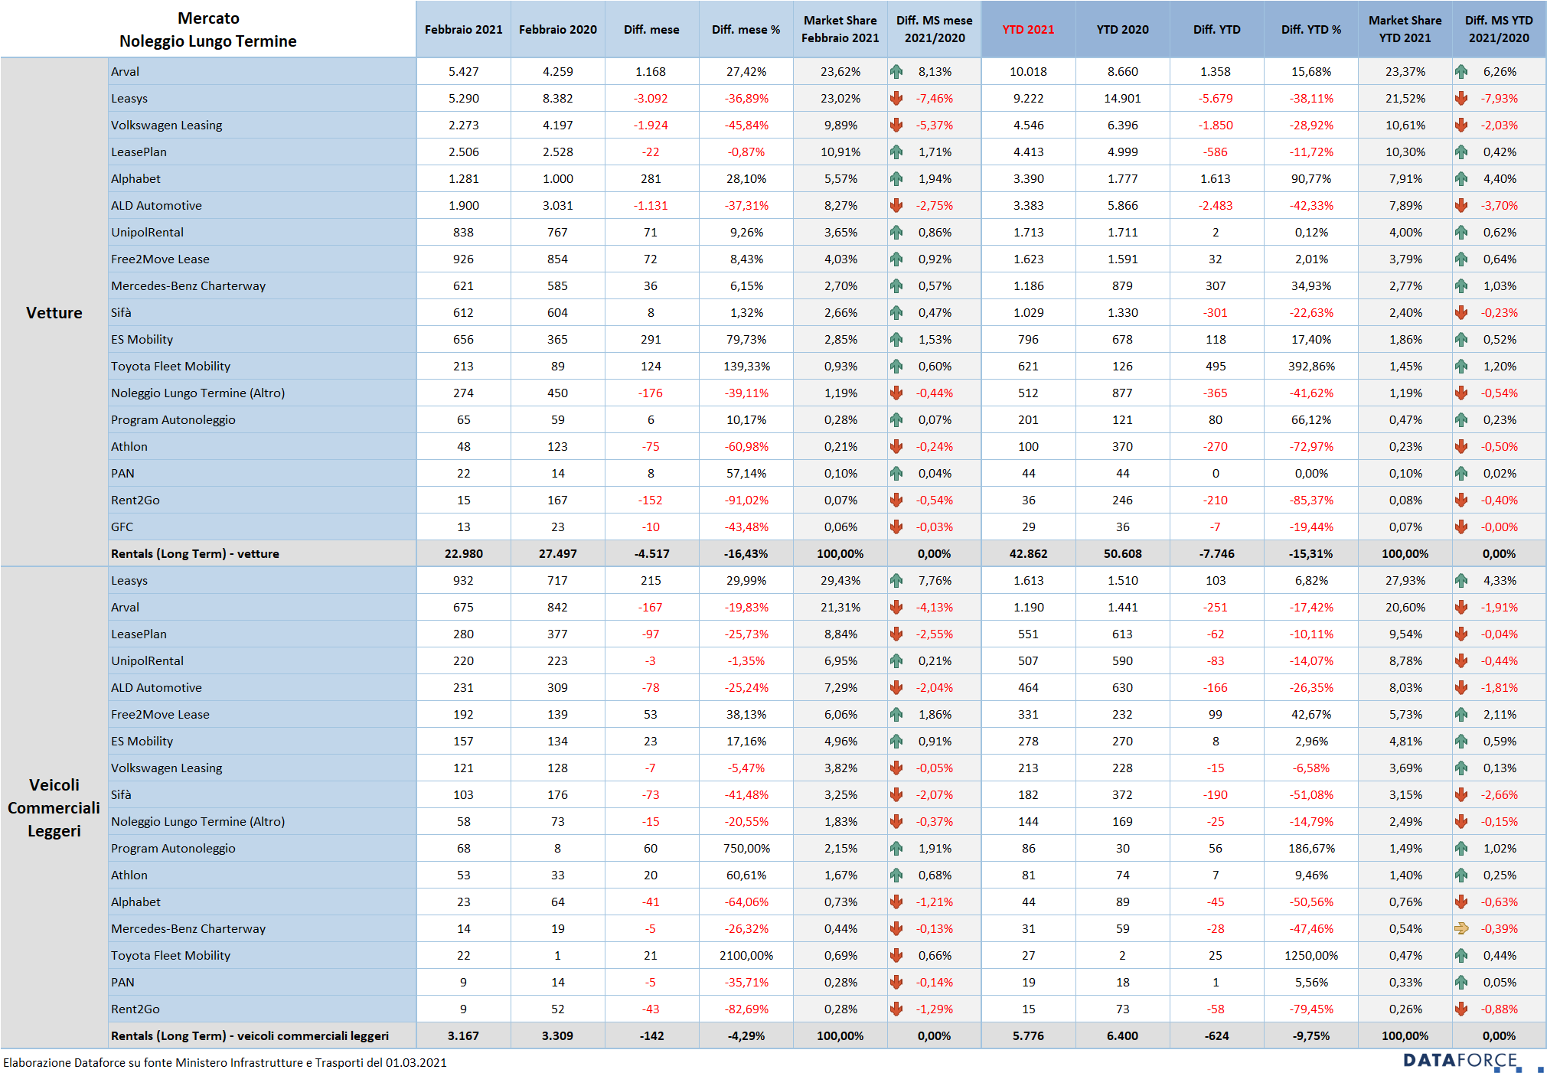Click the red arrow beside GFC -0,03%
This screenshot has height=1076, width=1547.
(896, 527)
